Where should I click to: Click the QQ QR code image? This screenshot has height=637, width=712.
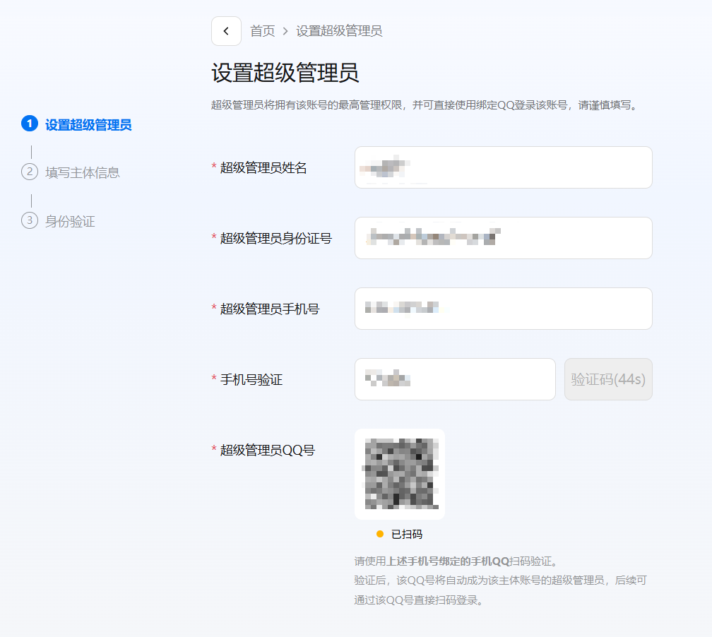click(400, 474)
